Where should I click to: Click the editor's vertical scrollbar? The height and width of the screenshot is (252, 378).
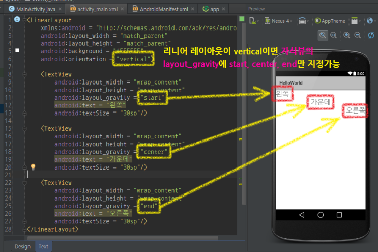pyautogui.click(x=244, y=114)
